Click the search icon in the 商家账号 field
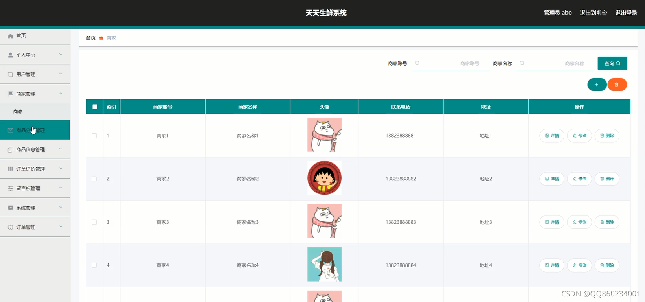This screenshot has width=645, height=302. point(417,63)
